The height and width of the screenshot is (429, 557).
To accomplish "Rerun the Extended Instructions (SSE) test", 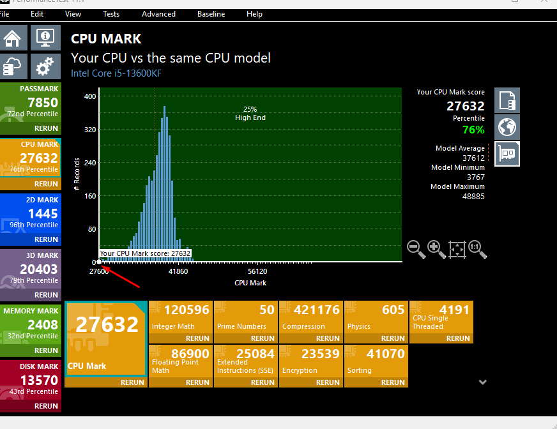I will (x=263, y=382).
